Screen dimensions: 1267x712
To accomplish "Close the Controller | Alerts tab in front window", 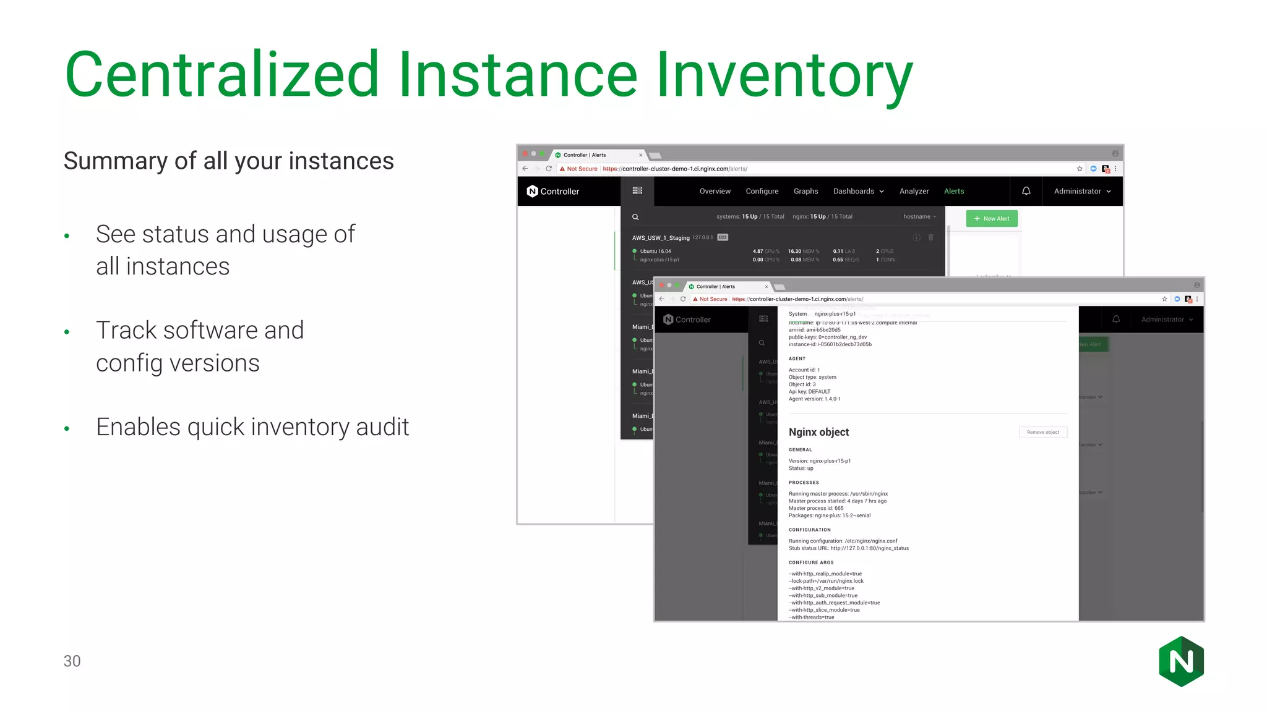I will pyautogui.click(x=767, y=287).
